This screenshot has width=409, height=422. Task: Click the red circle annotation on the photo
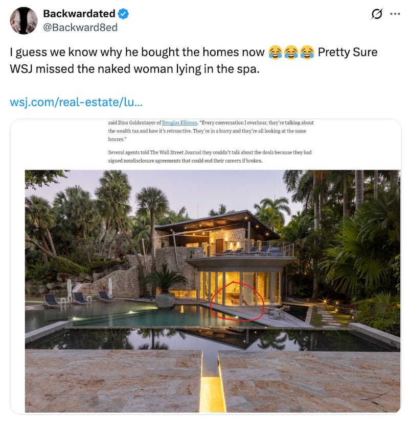tap(238, 300)
